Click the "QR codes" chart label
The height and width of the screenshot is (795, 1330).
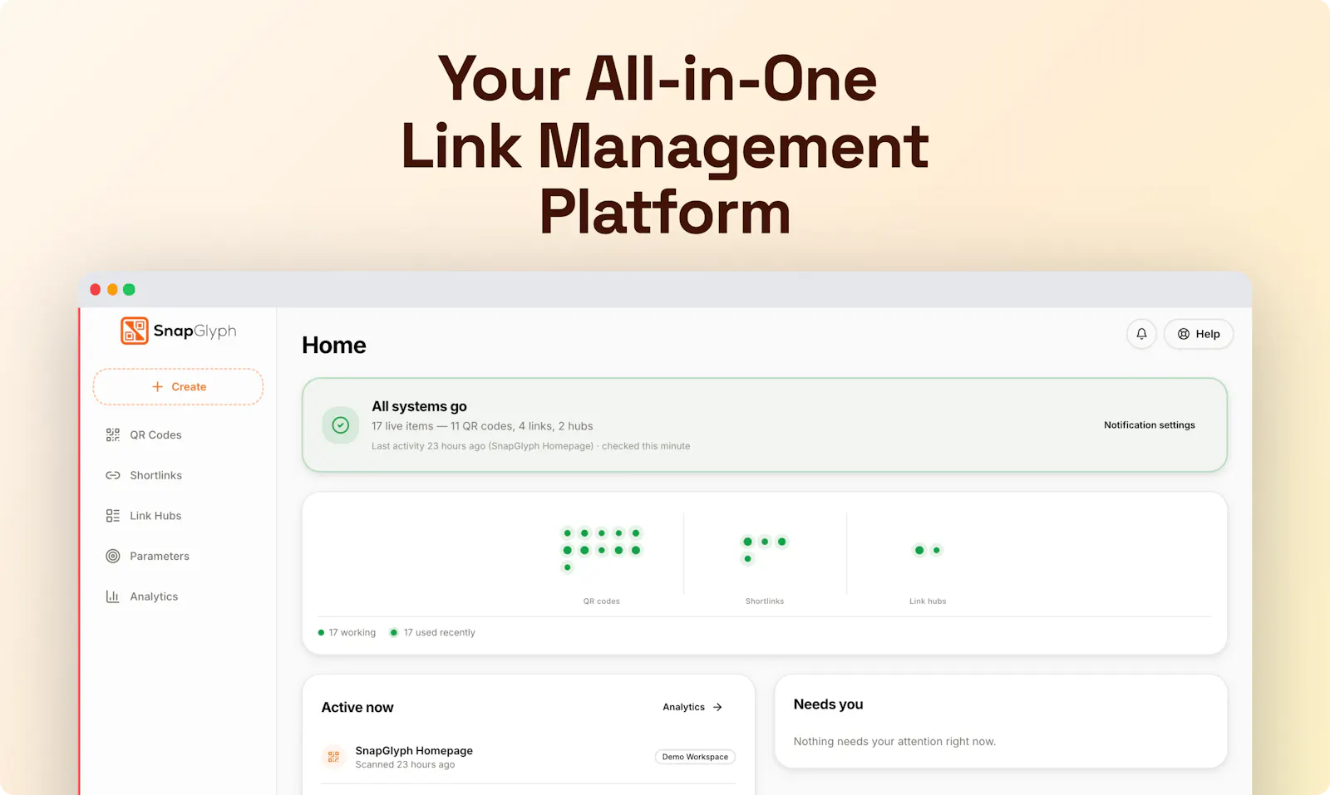point(602,601)
